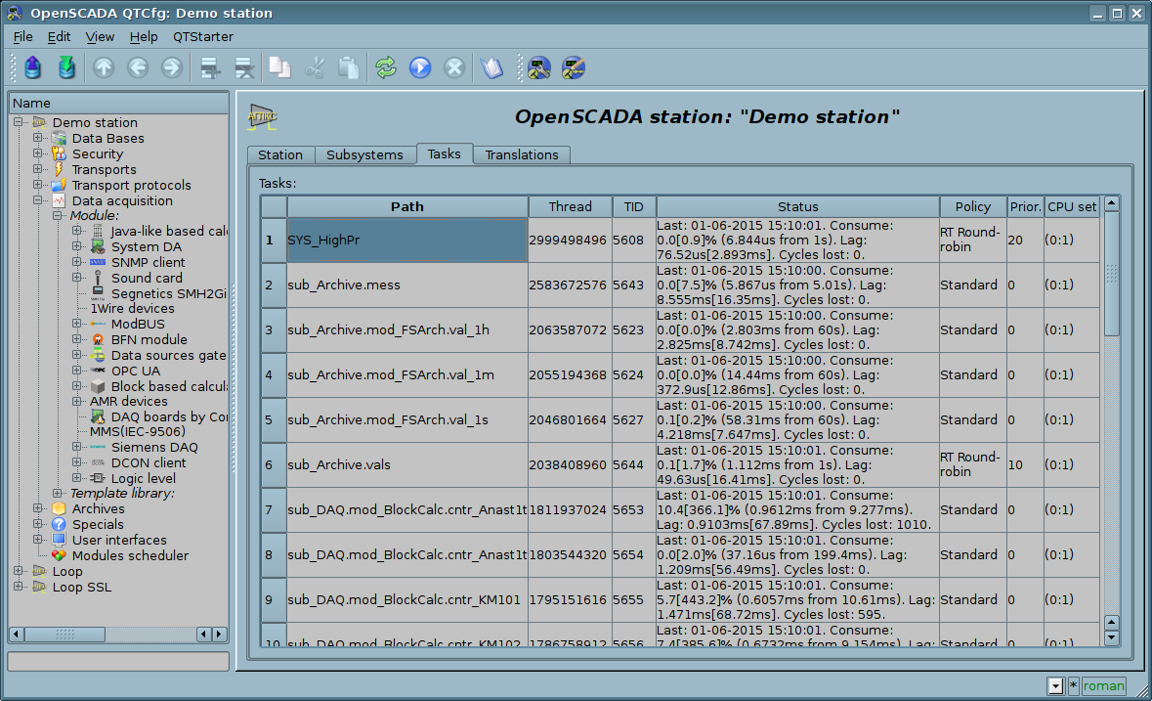1152x701 pixels.
Task: Expand the Data Bases tree node
Action: click(38, 138)
